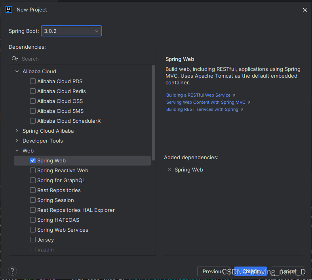Select the Spring Cloud Alibaba label

pos(48,131)
